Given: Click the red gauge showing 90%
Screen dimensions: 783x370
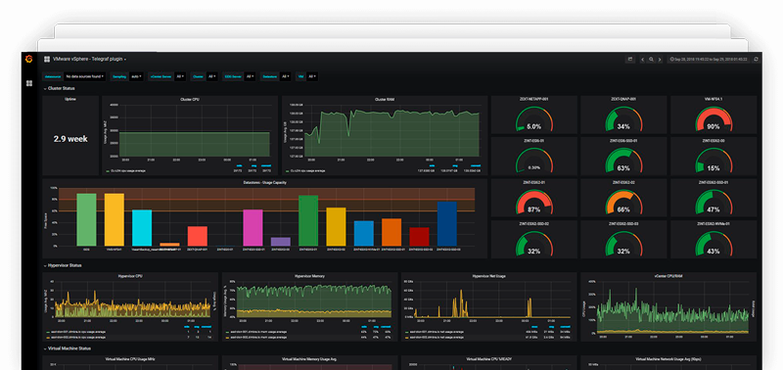Looking at the screenshot, I should pos(714,119).
